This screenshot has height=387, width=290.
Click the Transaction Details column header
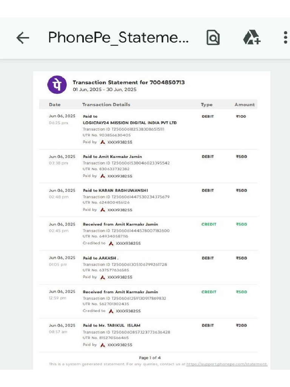(106, 105)
